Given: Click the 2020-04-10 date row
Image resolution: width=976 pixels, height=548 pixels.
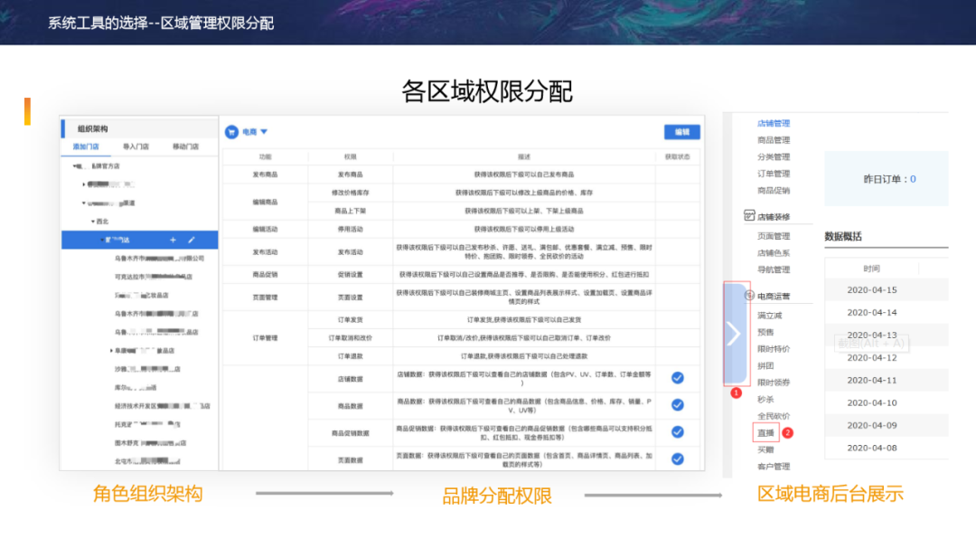Looking at the screenshot, I should click(887, 403).
